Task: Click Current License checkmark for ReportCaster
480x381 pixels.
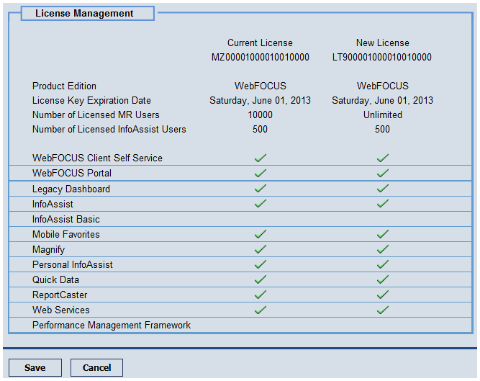Action: (x=261, y=295)
